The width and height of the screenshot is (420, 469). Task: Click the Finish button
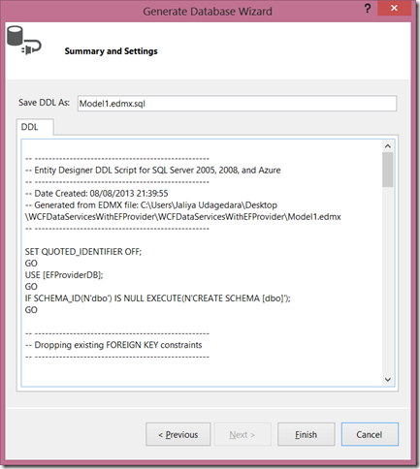tap(307, 434)
